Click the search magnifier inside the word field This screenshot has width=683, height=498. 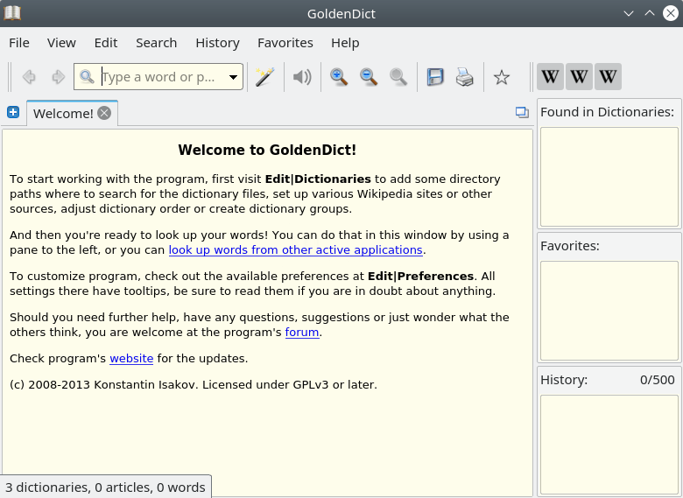click(x=87, y=77)
